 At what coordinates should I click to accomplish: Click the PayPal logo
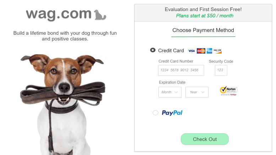[x=172, y=113]
